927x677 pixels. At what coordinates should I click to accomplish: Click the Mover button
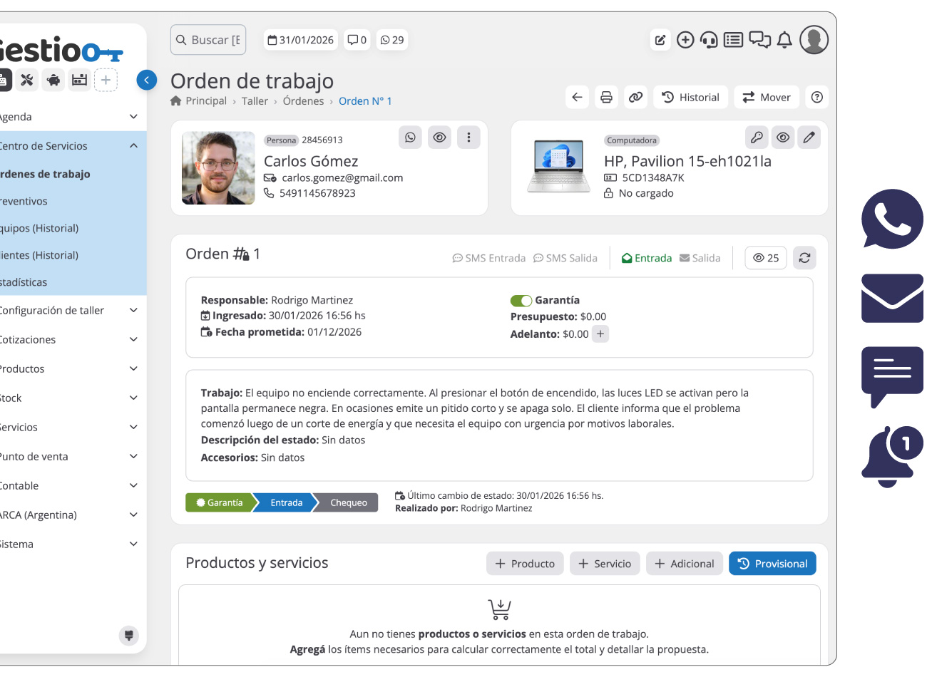(767, 97)
